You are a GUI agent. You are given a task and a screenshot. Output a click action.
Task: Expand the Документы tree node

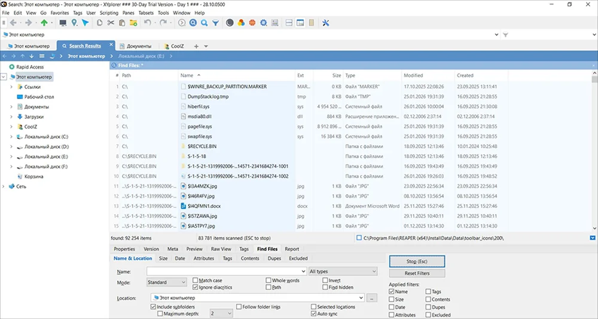point(11,106)
